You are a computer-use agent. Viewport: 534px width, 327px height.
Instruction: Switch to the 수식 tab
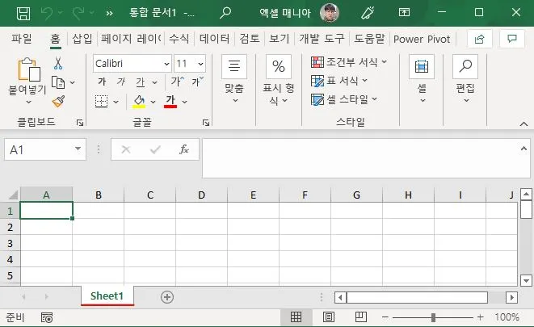coord(179,39)
